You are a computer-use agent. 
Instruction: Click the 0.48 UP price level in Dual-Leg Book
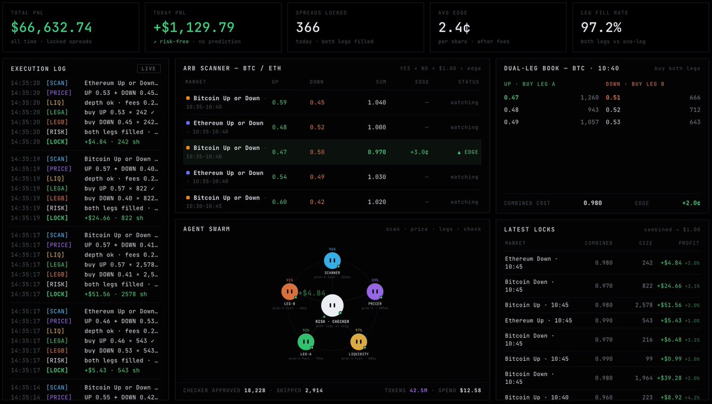(511, 110)
